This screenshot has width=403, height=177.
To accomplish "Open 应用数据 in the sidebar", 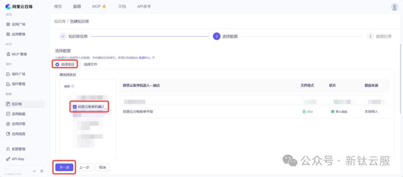I will pyautogui.click(x=16, y=114).
